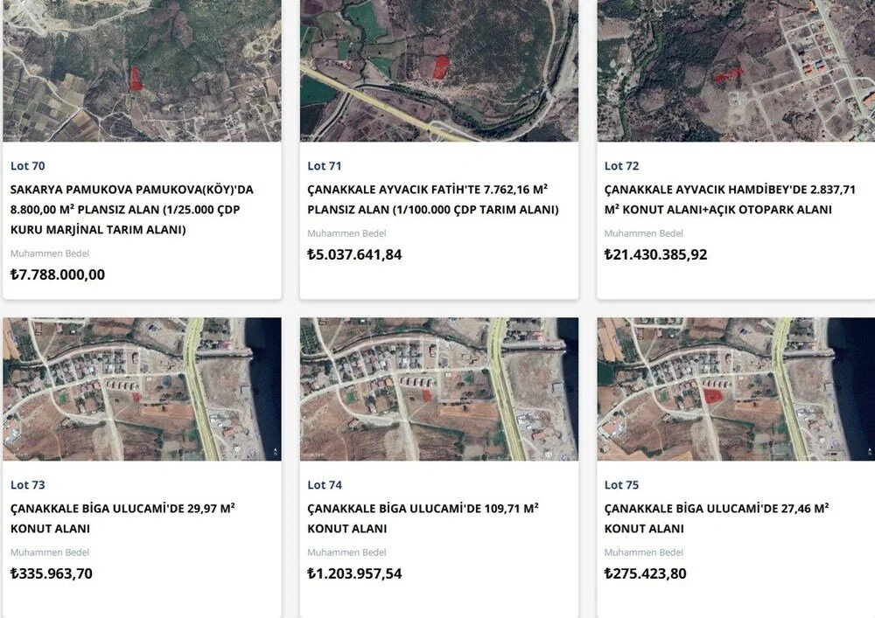The height and width of the screenshot is (618, 875).
Task: Select the "Lot 75" label
Action: (621, 485)
